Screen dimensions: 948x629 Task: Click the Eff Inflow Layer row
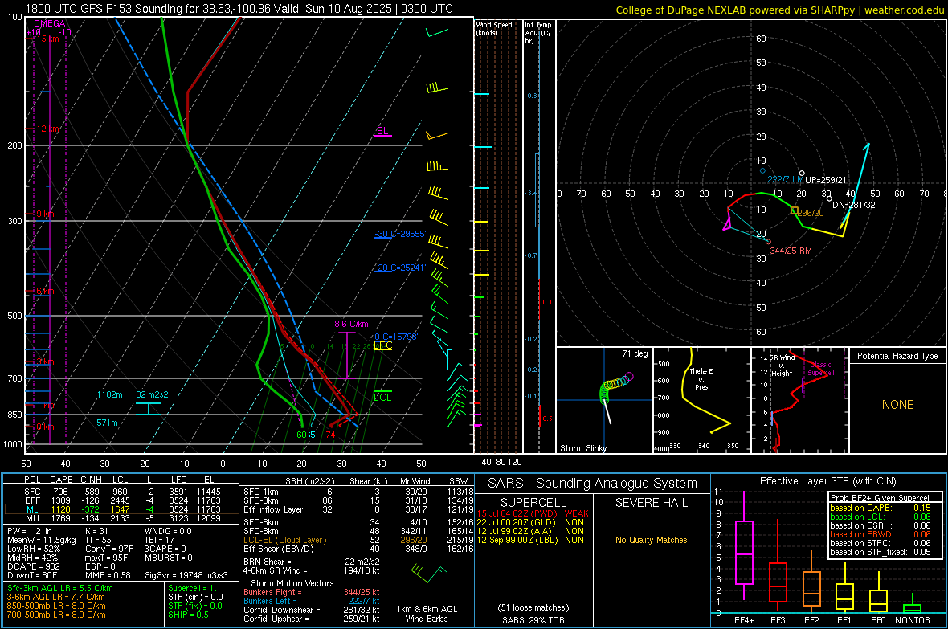pyautogui.click(x=358, y=509)
